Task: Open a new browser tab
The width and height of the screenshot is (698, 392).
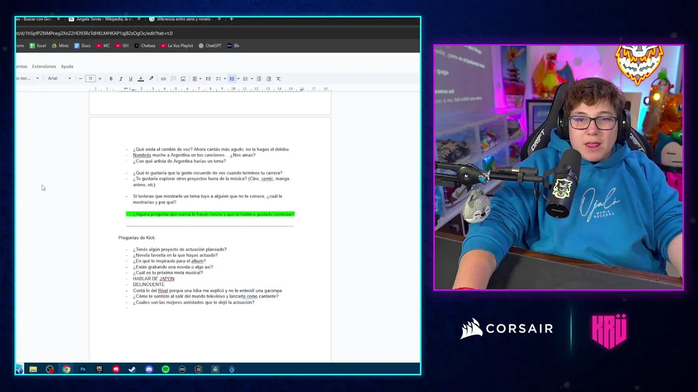Action: pyautogui.click(x=231, y=19)
